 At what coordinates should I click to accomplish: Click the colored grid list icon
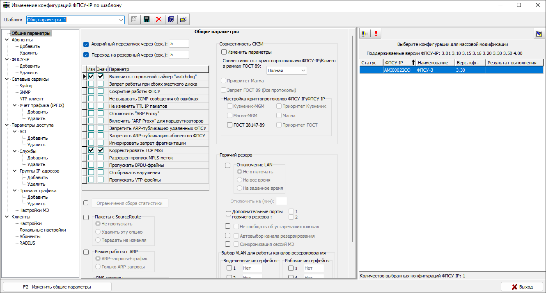(365, 34)
